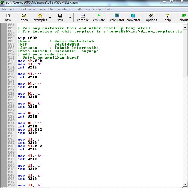Click the line mov dl,'M'
Screen dimensions: 188x188
pyautogui.click(x=30, y=64)
